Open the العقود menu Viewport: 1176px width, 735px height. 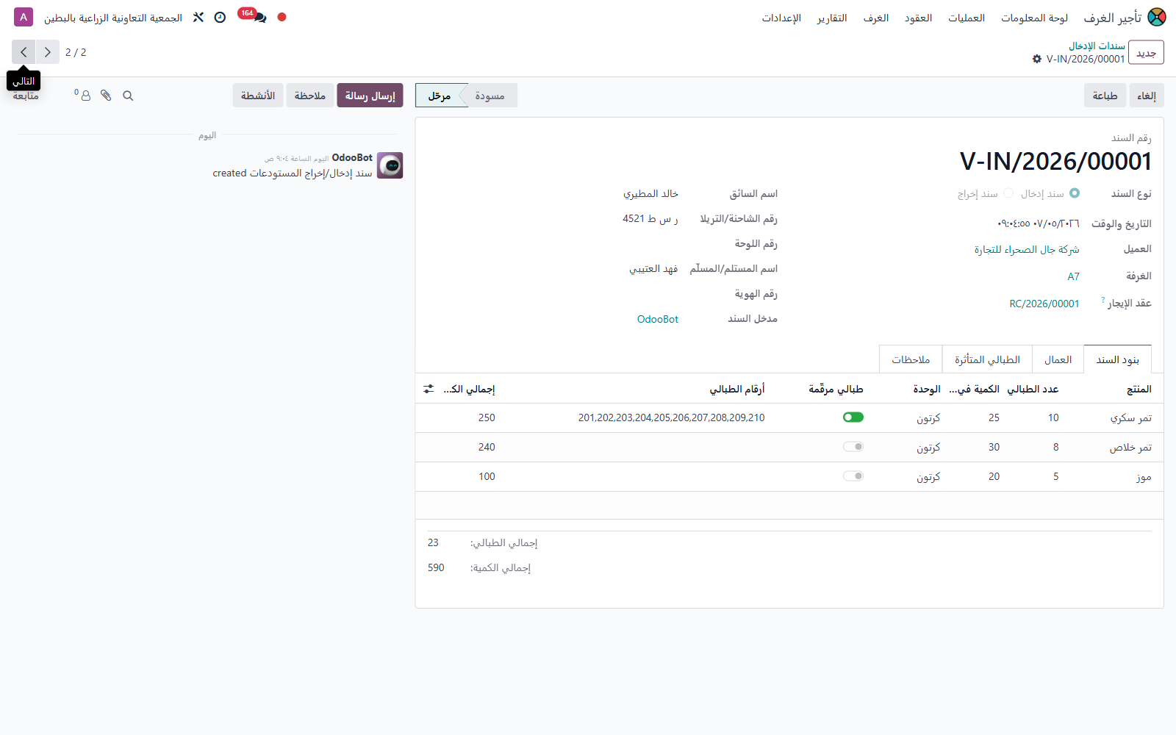click(x=919, y=18)
